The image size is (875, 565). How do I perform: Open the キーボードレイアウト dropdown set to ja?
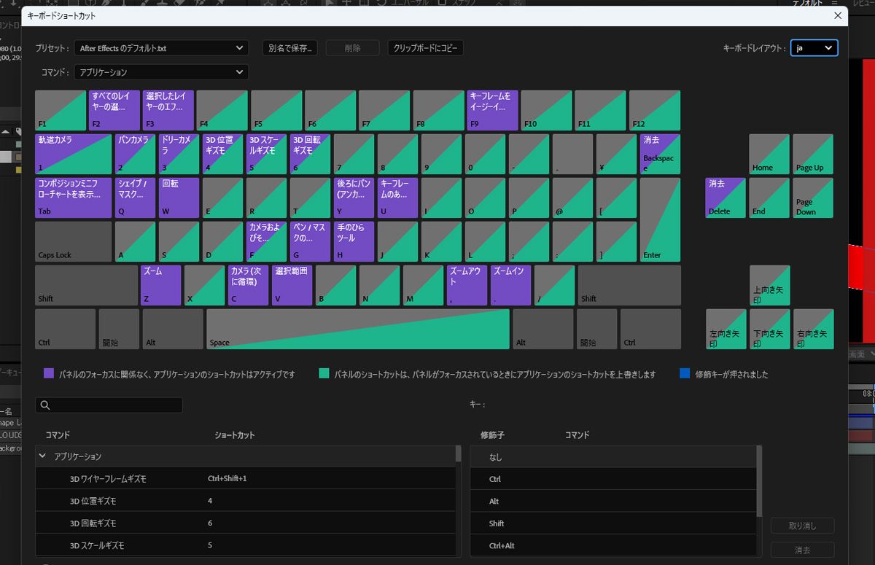click(x=814, y=48)
